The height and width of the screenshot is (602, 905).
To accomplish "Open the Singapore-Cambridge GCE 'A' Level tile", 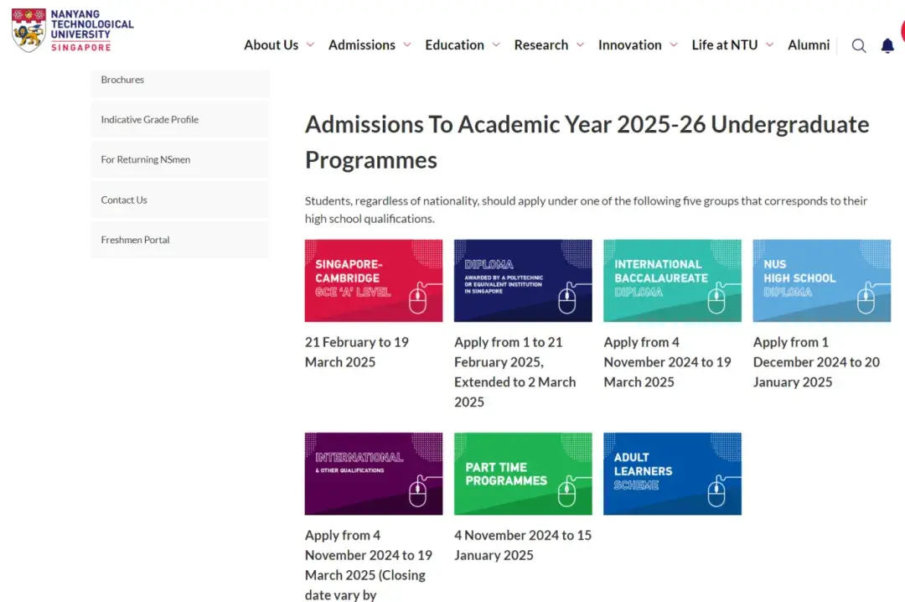I will click(x=374, y=281).
